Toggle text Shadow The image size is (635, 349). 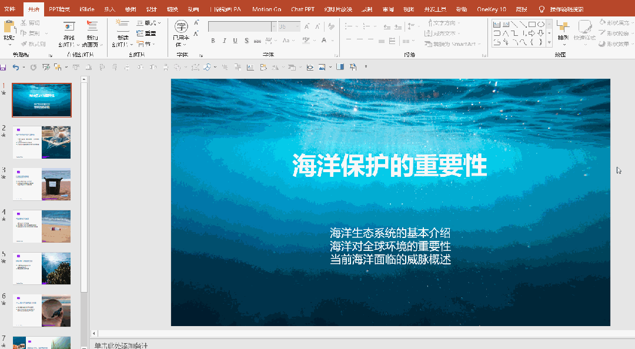[246, 41]
